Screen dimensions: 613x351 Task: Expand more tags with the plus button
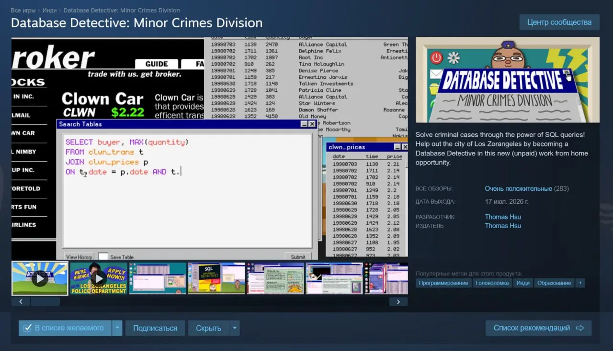click(x=580, y=283)
